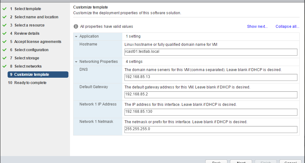Edit the Network 1 IP Address field

(211, 112)
